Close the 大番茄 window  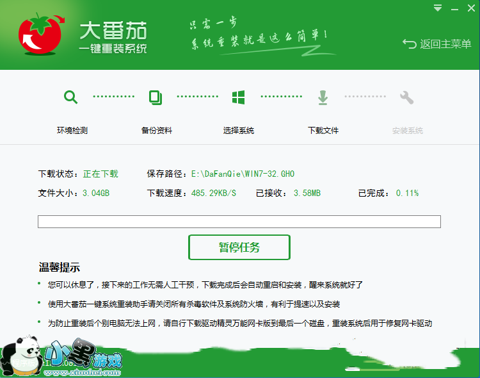[x=472, y=8]
